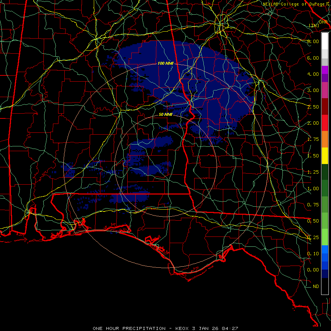Image resolution: width=331 pixels, height=331 pixels.
Task: Click the 100 NMI range ring label
Action: tap(165, 63)
